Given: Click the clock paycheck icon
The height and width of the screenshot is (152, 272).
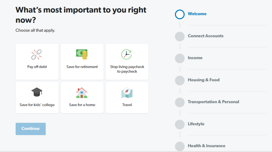Looking at the screenshot, I should [x=126, y=54].
